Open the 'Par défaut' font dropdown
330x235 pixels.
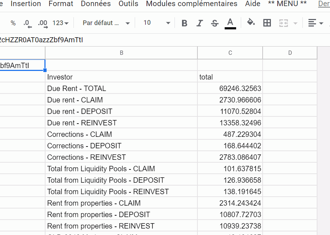106,23
